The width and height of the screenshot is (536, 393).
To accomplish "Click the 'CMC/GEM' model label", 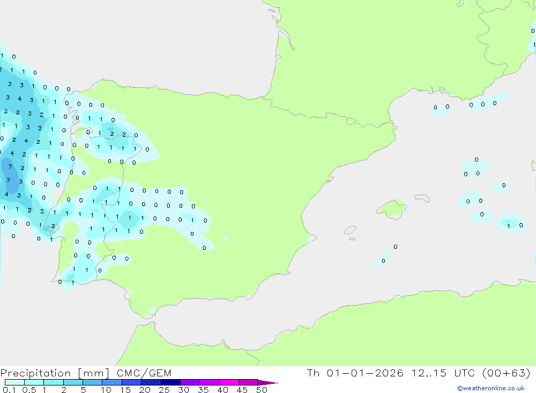I will click(x=144, y=373).
